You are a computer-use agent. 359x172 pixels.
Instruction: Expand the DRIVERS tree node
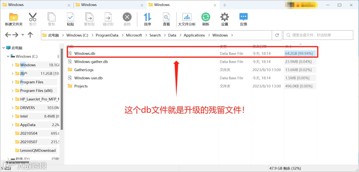tap(13, 108)
